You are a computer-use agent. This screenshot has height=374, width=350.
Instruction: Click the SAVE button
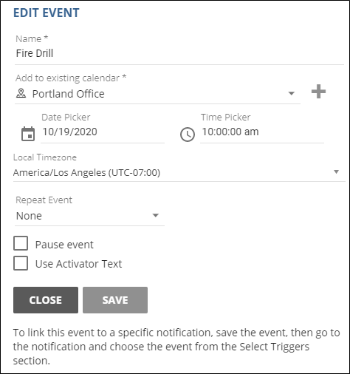(115, 300)
